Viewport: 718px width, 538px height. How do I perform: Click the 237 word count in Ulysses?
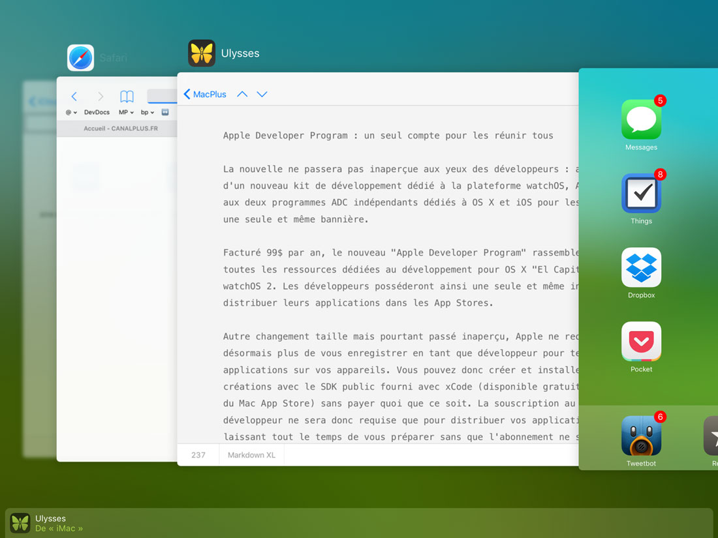(198, 455)
